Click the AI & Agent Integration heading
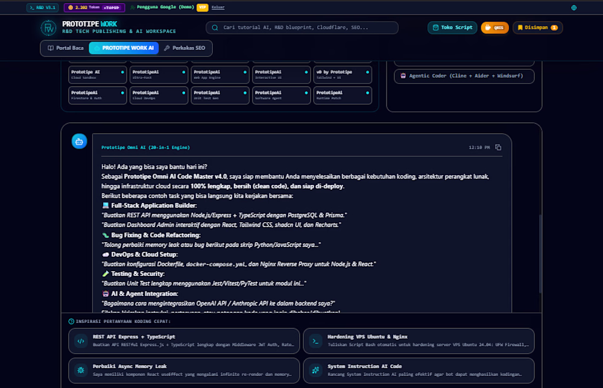 tap(145, 294)
